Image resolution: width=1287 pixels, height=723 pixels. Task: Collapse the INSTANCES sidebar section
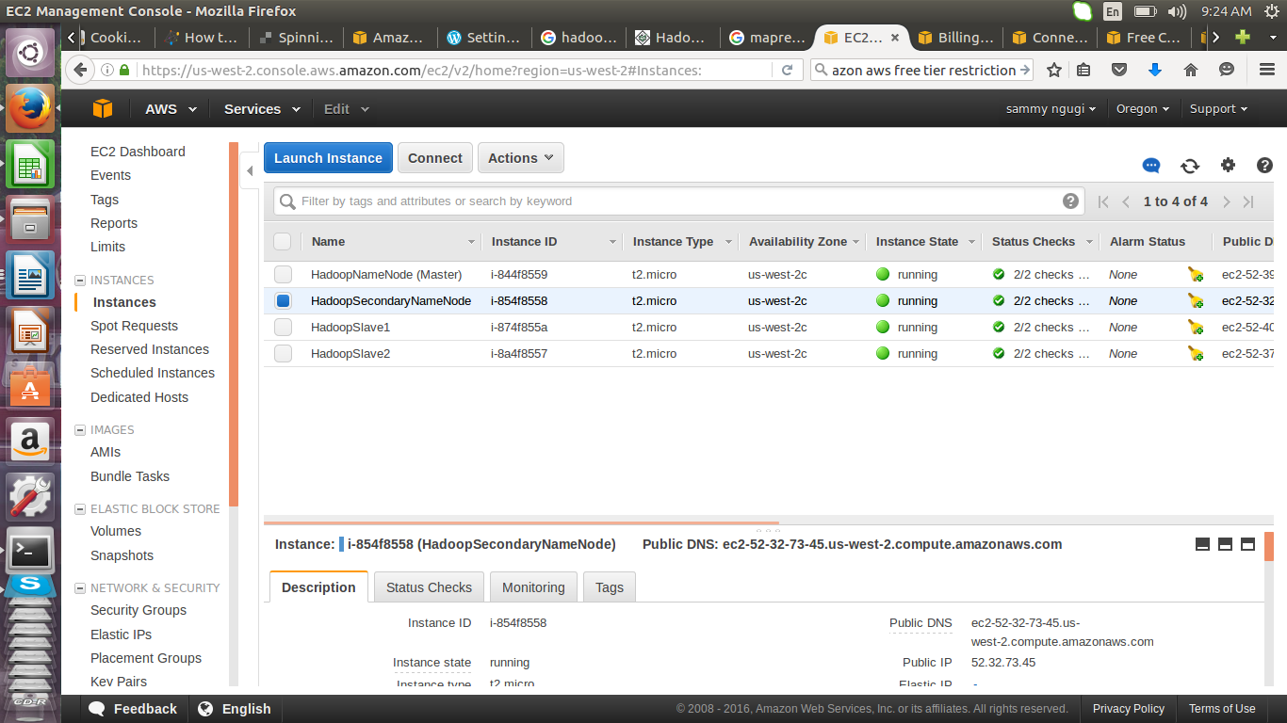click(x=80, y=281)
